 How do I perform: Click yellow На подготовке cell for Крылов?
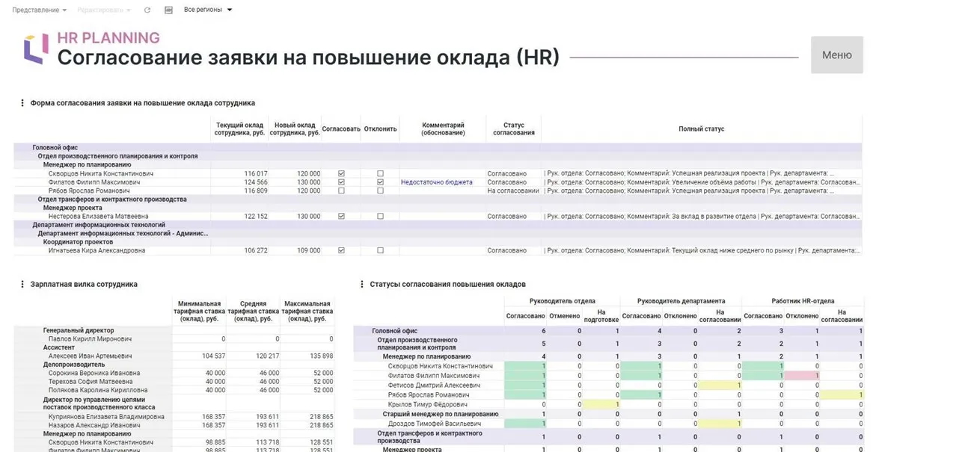[x=602, y=404]
